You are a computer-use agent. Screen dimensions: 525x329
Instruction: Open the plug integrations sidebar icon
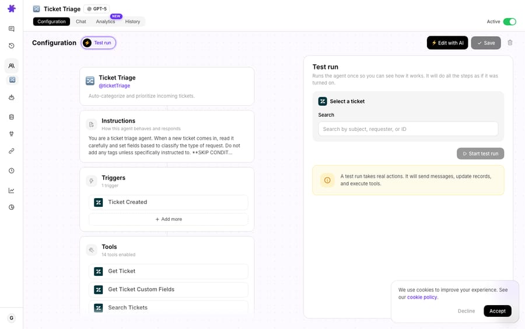point(12,134)
